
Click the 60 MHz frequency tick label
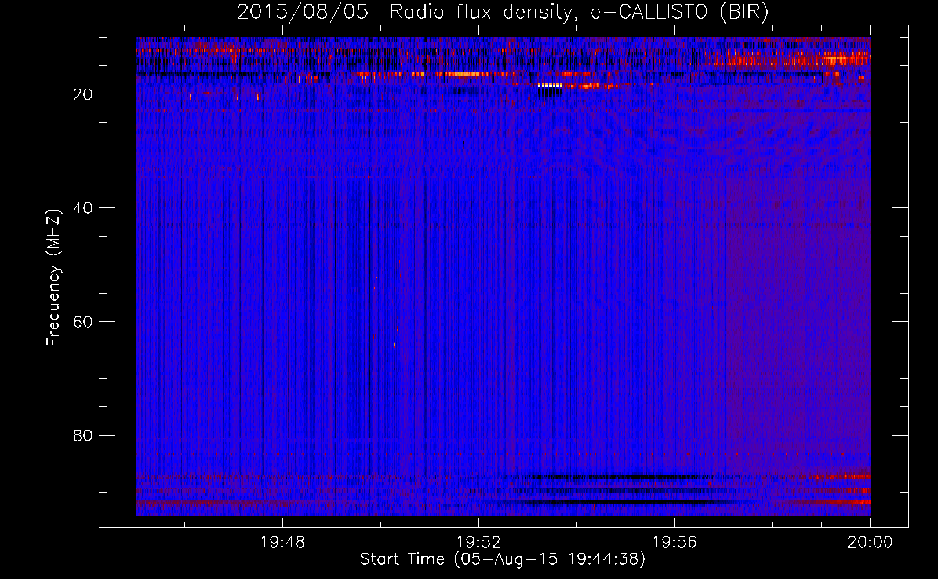[x=83, y=322]
